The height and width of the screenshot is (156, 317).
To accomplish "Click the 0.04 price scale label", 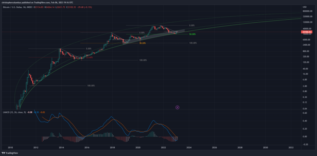I will click(x=305, y=108).
